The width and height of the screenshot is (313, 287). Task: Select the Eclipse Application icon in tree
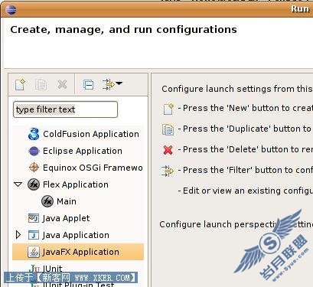[34, 151]
